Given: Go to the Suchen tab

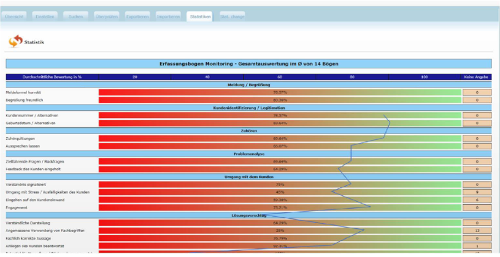Looking at the screenshot, I should point(75,16).
